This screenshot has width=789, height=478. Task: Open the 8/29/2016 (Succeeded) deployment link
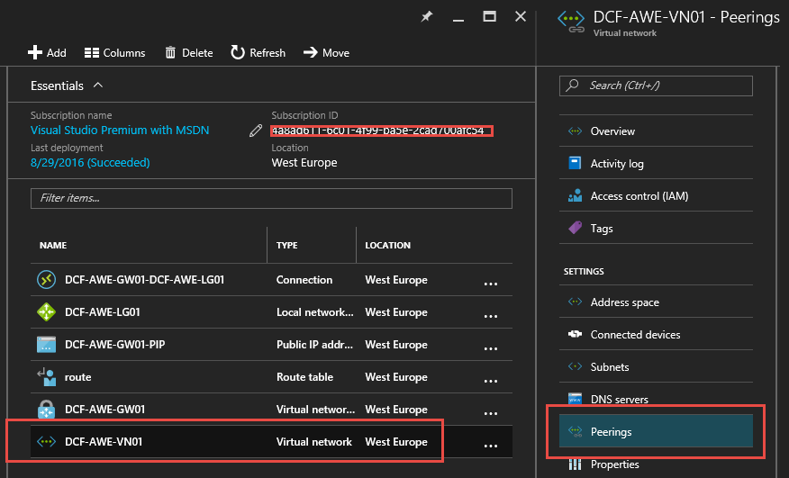[90, 163]
